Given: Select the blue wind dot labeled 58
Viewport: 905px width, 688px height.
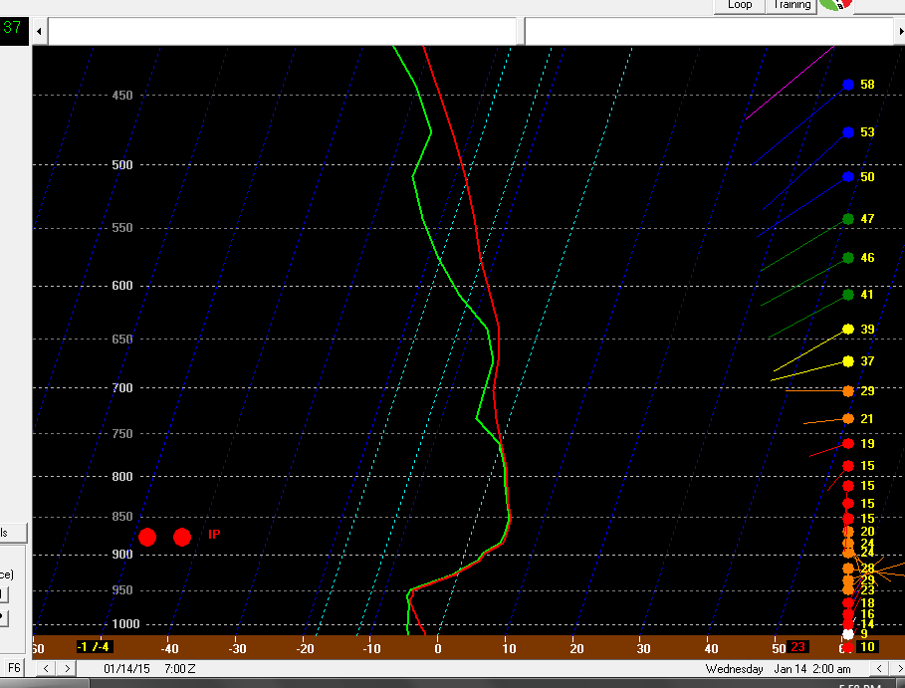Looking at the screenshot, I should (848, 85).
